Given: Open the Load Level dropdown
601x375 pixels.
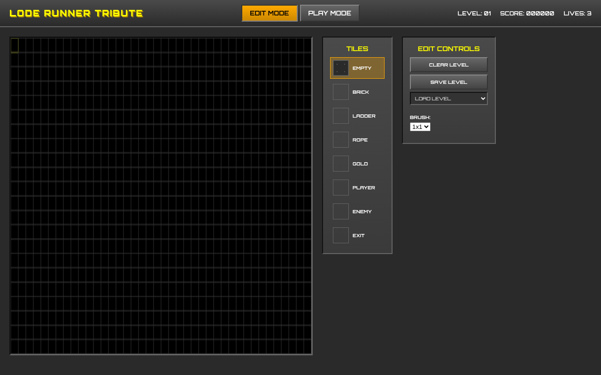Looking at the screenshot, I should [448, 98].
